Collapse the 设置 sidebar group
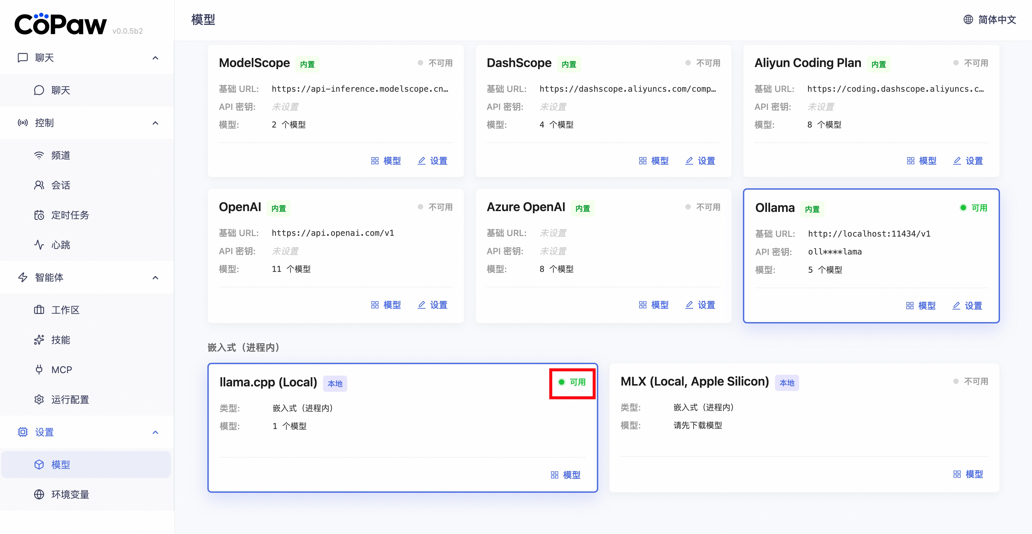The height and width of the screenshot is (534, 1032). click(156, 432)
